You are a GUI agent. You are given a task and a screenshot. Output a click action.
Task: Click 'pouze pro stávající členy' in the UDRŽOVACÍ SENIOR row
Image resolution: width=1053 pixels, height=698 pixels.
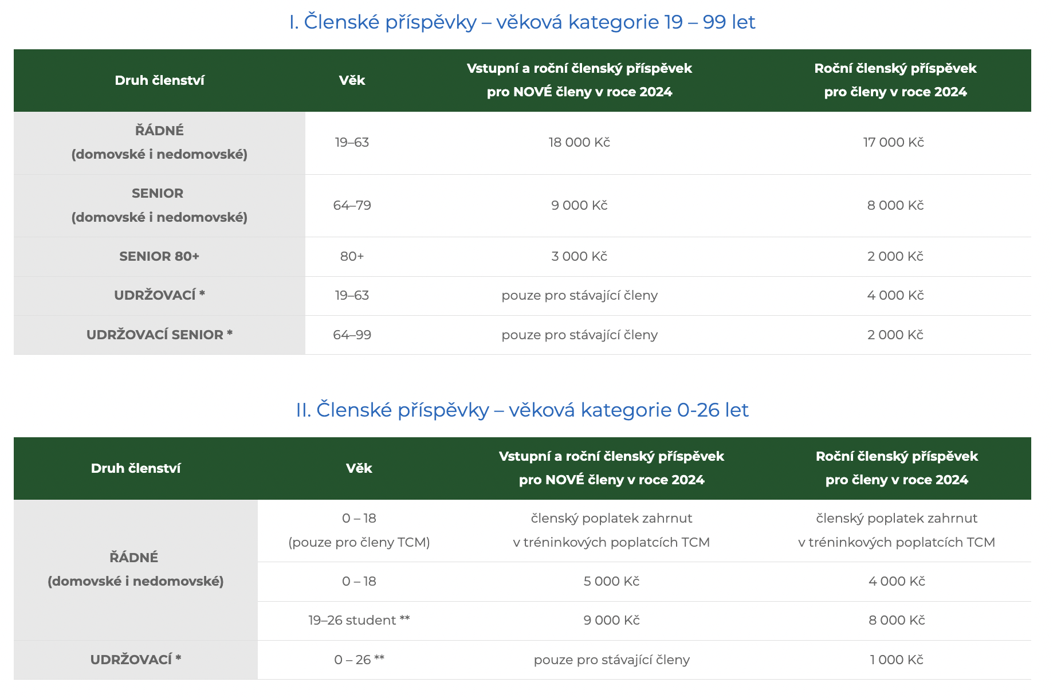(579, 335)
